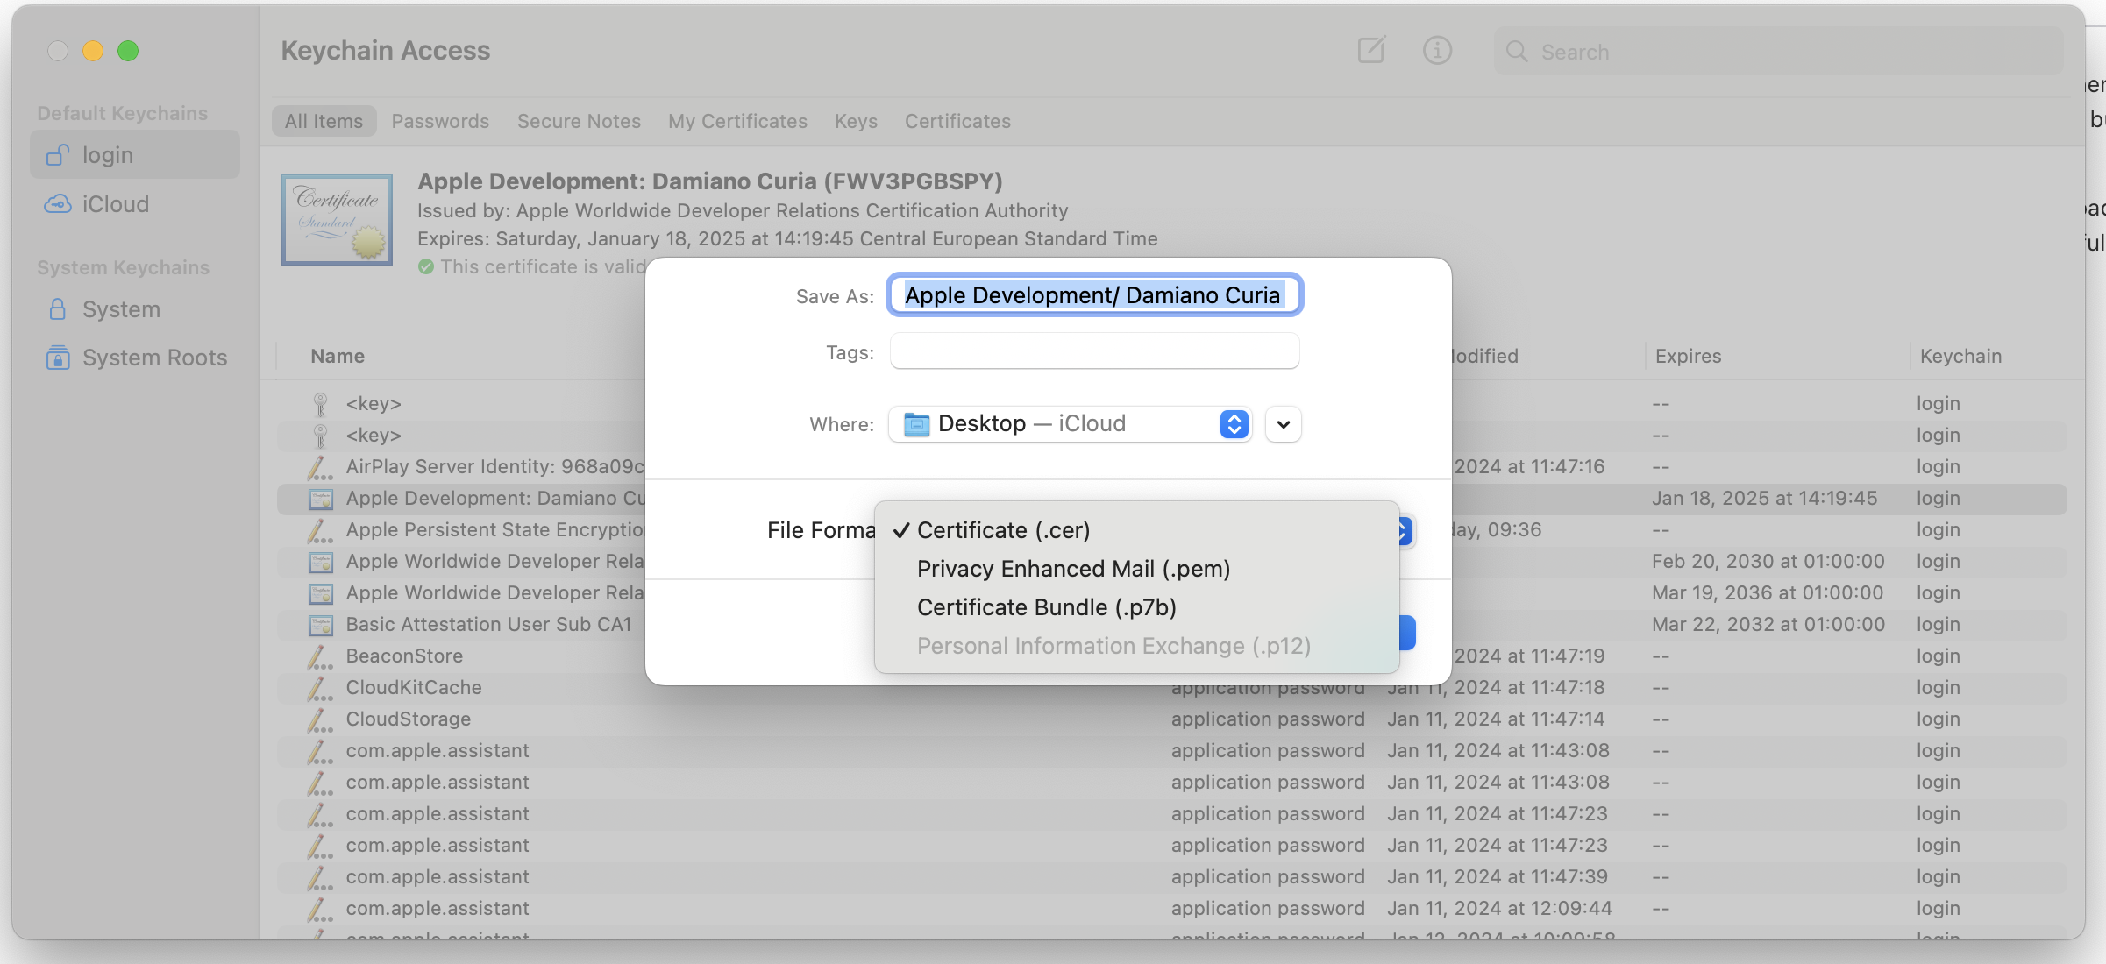Viewport: 2106px width, 964px height.
Task: Click the Basic Attestation User Sub CA1 certificate icon
Action: tap(321, 625)
